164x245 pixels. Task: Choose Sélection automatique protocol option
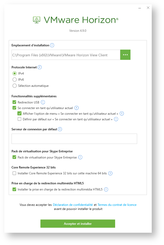point(15,86)
